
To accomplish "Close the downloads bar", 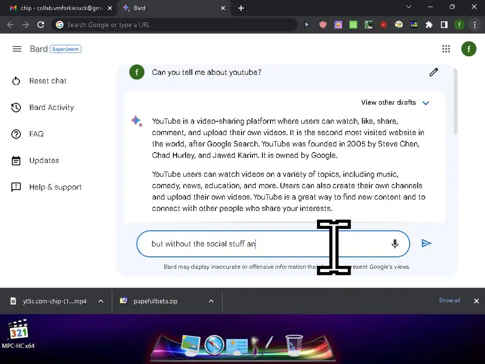I will 476,301.
